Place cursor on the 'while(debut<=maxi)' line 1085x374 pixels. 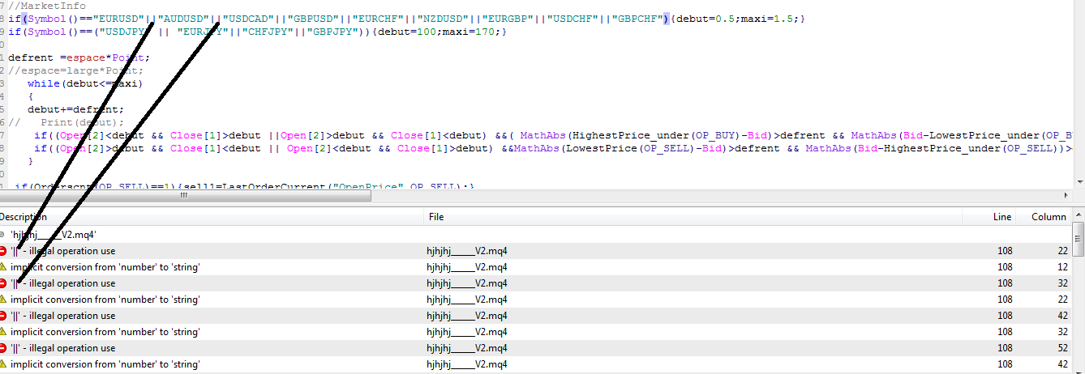click(84, 83)
